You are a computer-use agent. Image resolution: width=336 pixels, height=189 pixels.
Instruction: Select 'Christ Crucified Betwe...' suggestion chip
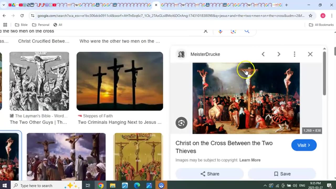[x=44, y=41]
